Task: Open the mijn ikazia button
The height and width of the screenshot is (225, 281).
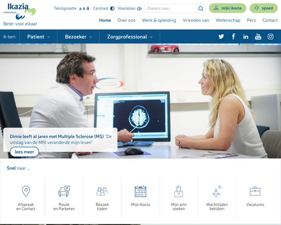Action: click(x=227, y=8)
